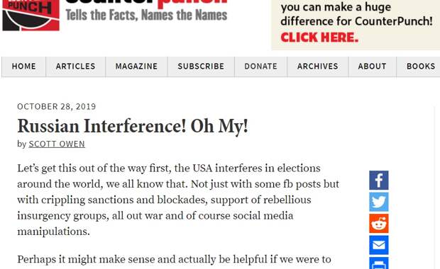Post article to Reddit icon
This screenshot has height=269, width=440.
pyautogui.click(x=379, y=224)
